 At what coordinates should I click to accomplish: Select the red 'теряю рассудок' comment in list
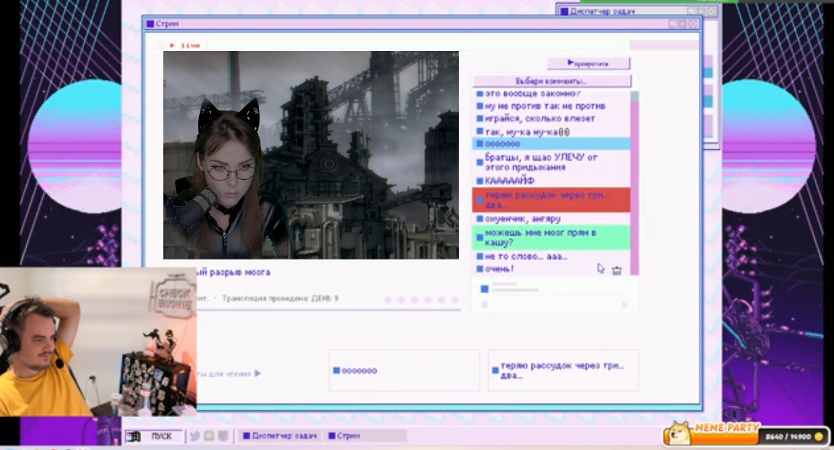coord(551,200)
